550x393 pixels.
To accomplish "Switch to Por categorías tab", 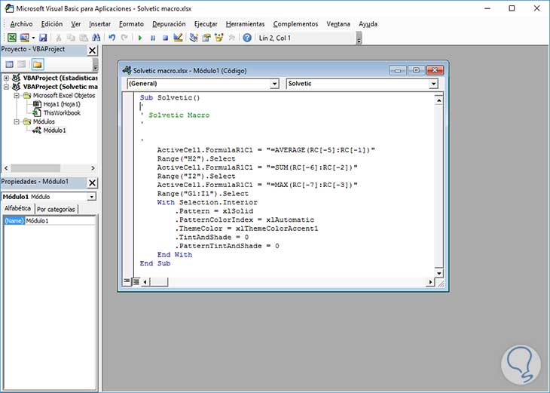I will (57, 209).
